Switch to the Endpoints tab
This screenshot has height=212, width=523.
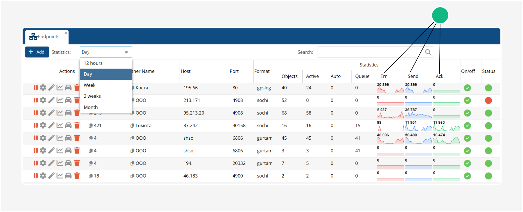coord(47,37)
